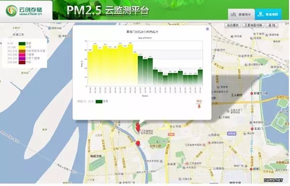The image size is (290, 186).
Task: Click the green health swatch beside PM2.5 reading
Action: click(99, 102)
